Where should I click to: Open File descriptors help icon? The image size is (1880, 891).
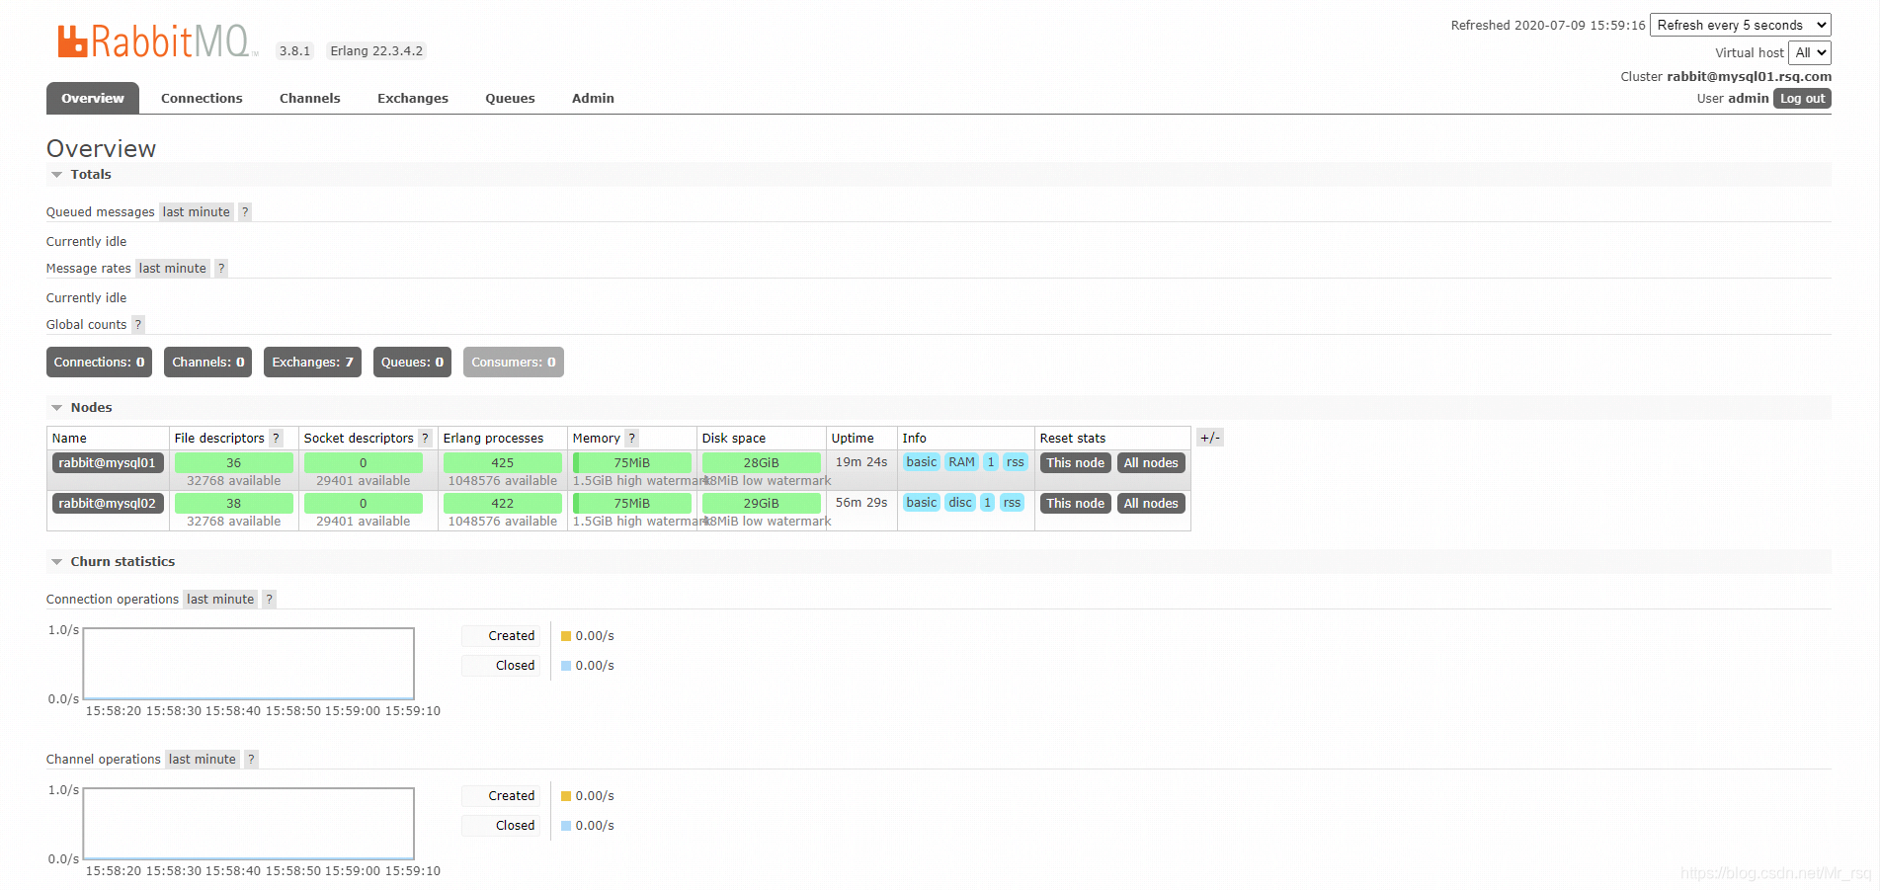coord(277,438)
